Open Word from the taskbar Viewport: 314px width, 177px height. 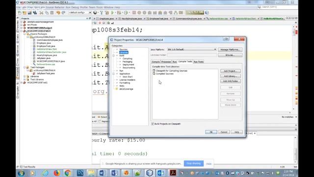click(103, 173)
